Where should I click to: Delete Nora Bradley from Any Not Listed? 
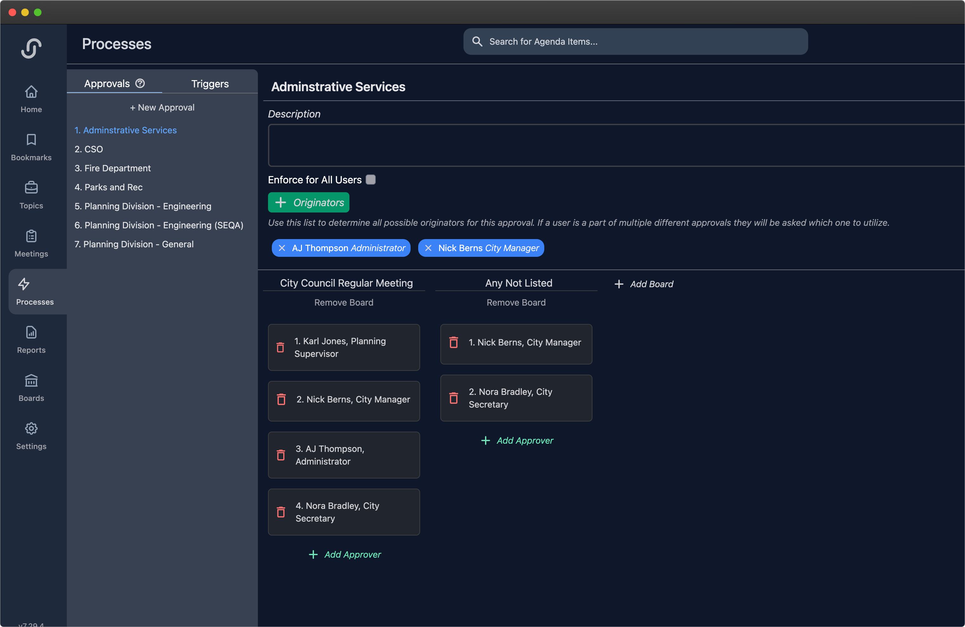tap(454, 398)
